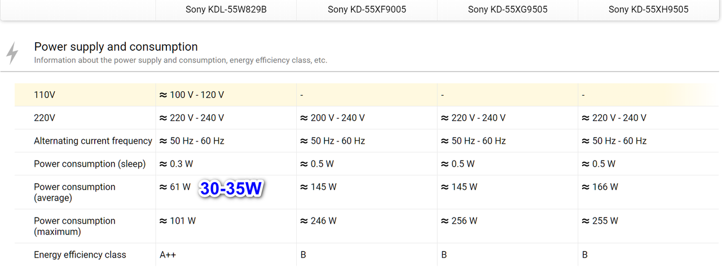Click KD-55XF9005's energy class 'B'
722x275 pixels.
coord(303,255)
